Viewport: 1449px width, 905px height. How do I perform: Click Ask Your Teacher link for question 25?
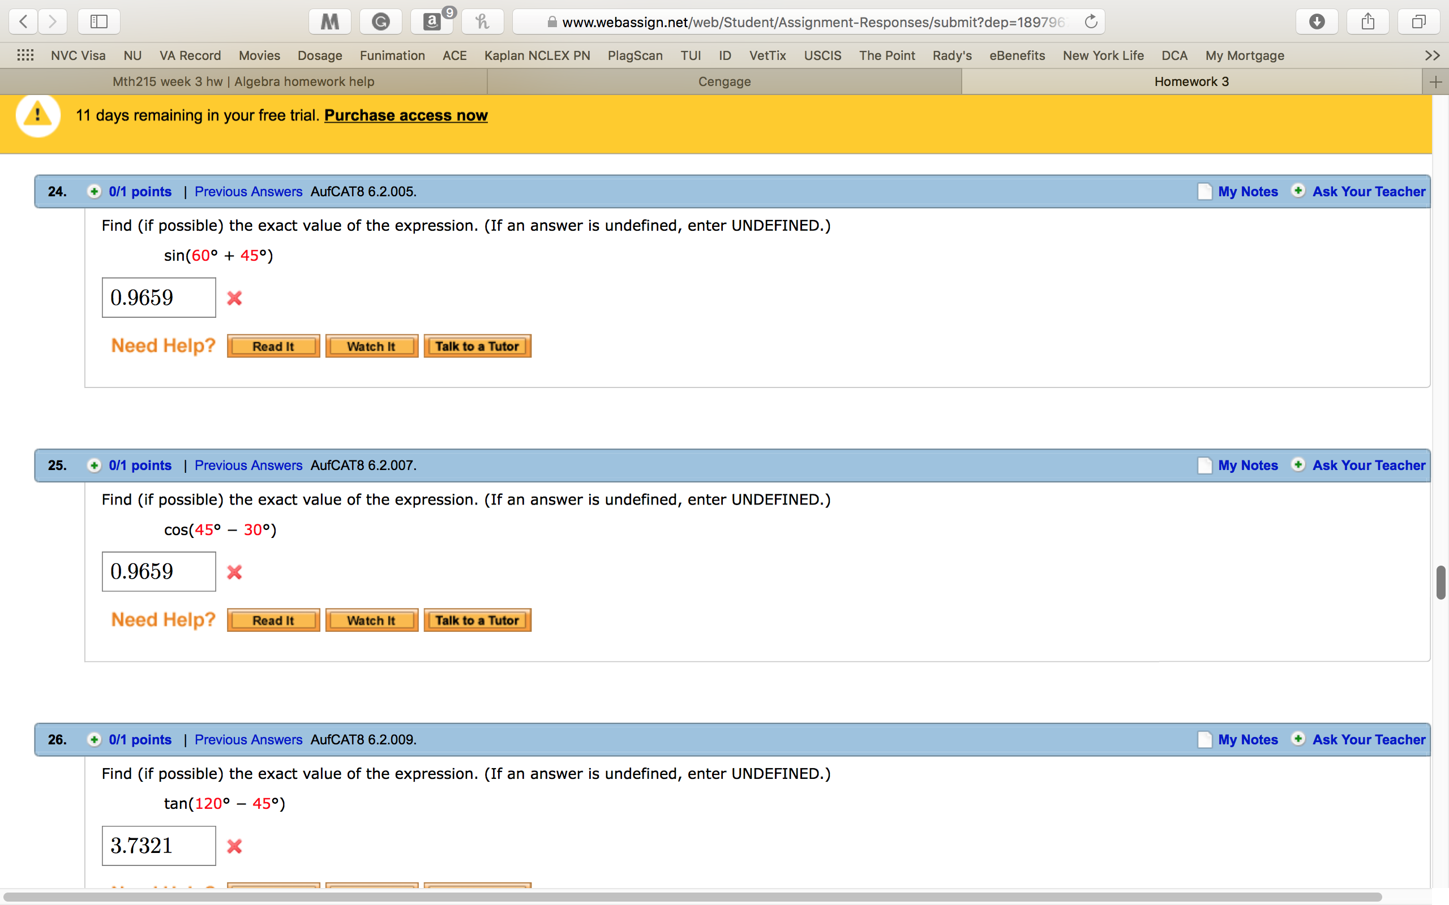[1369, 466]
